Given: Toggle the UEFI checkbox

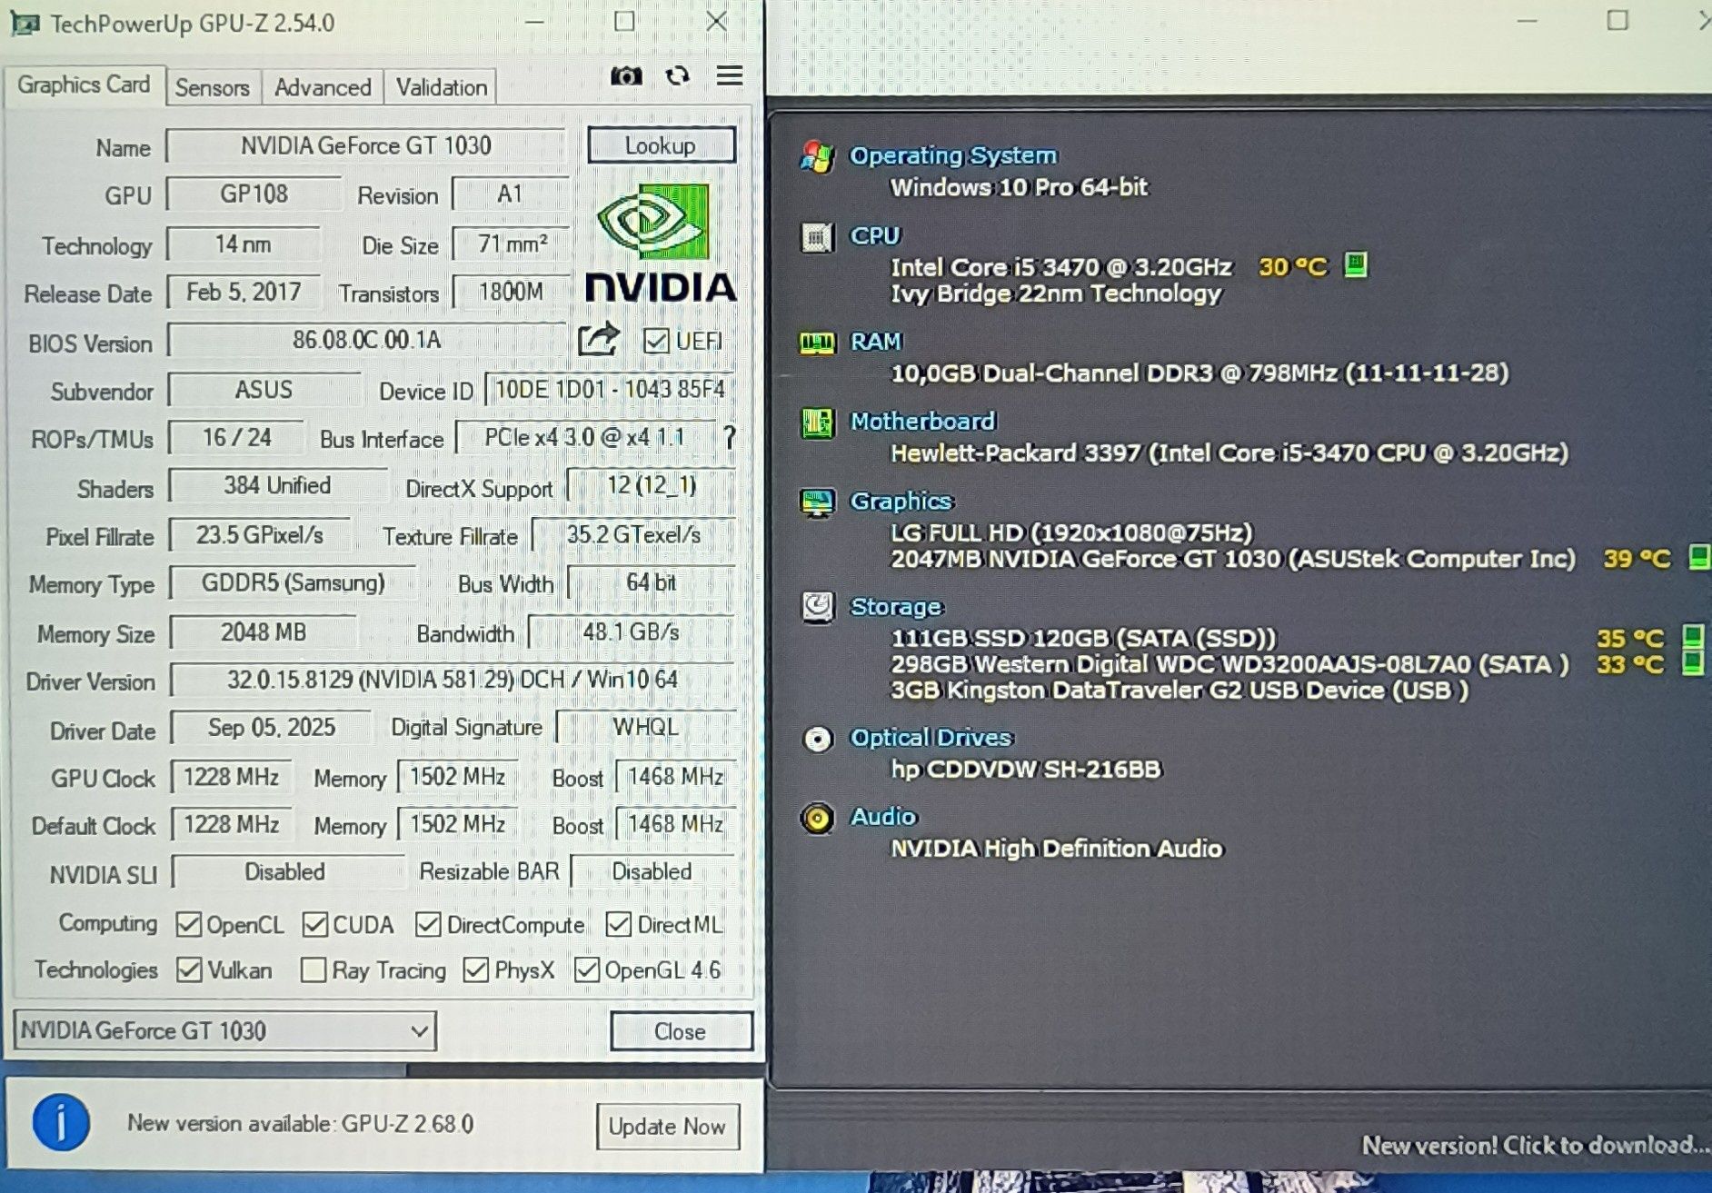Looking at the screenshot, I should [655, 341].
